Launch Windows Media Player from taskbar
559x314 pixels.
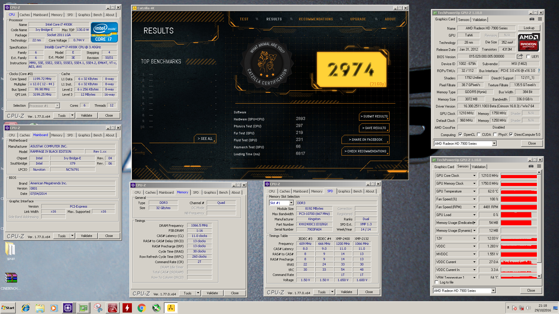pos(54,308)
